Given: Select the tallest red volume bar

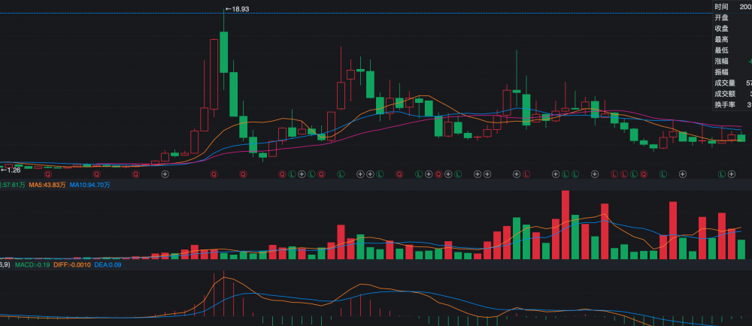Looking at the screenshot, I should point(565,225).
